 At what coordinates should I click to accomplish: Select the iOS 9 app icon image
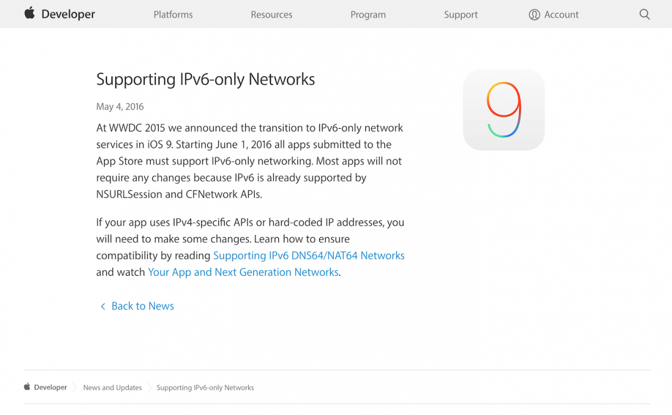click(x=503, y=110)
